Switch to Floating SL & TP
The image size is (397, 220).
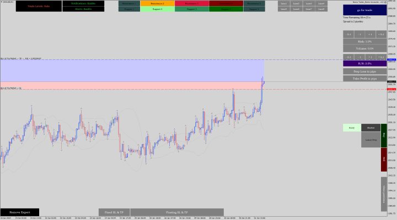[177, 212]
